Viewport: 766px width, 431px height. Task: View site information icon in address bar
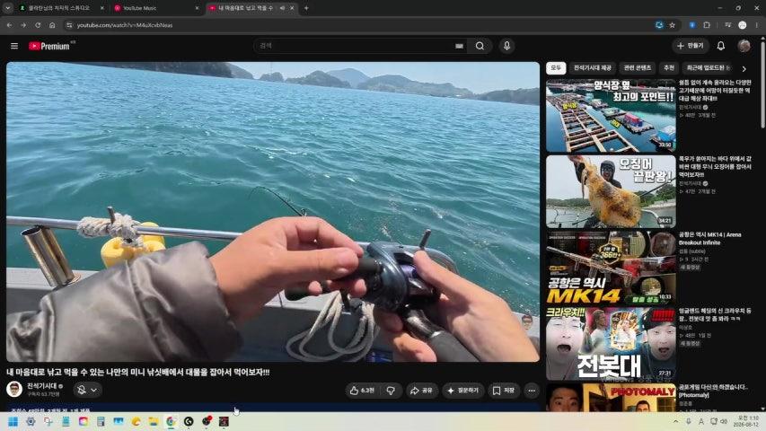pyautogui.click(x=69, y=25)
